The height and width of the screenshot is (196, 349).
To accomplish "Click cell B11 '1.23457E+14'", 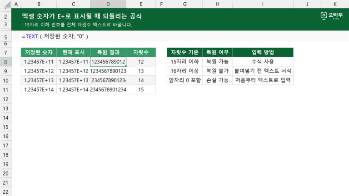I will click(39, 90).
